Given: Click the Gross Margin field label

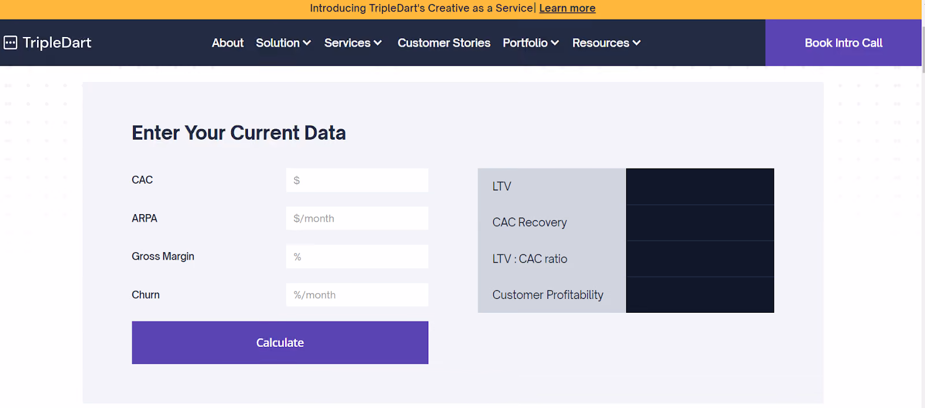Looking at the screenshot, I should pos(163,256).
